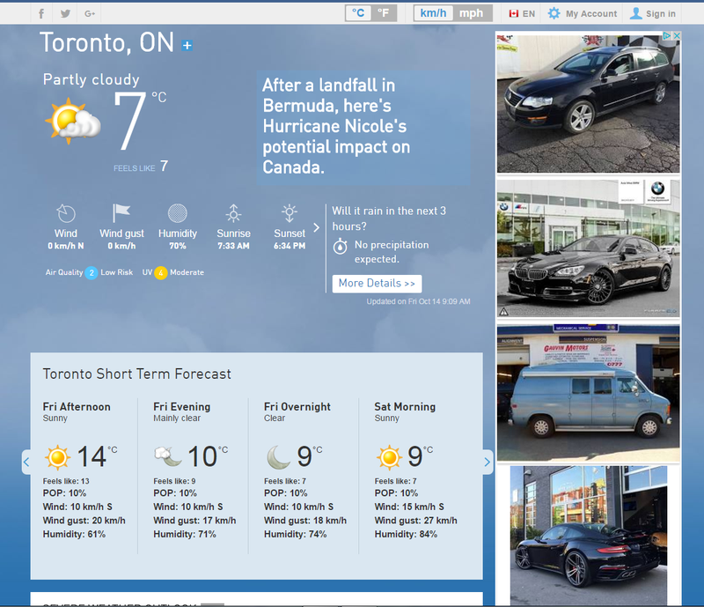Switch temperature units to Celsius
Viewport: 704px width, 607px height.
coord(358,13)
